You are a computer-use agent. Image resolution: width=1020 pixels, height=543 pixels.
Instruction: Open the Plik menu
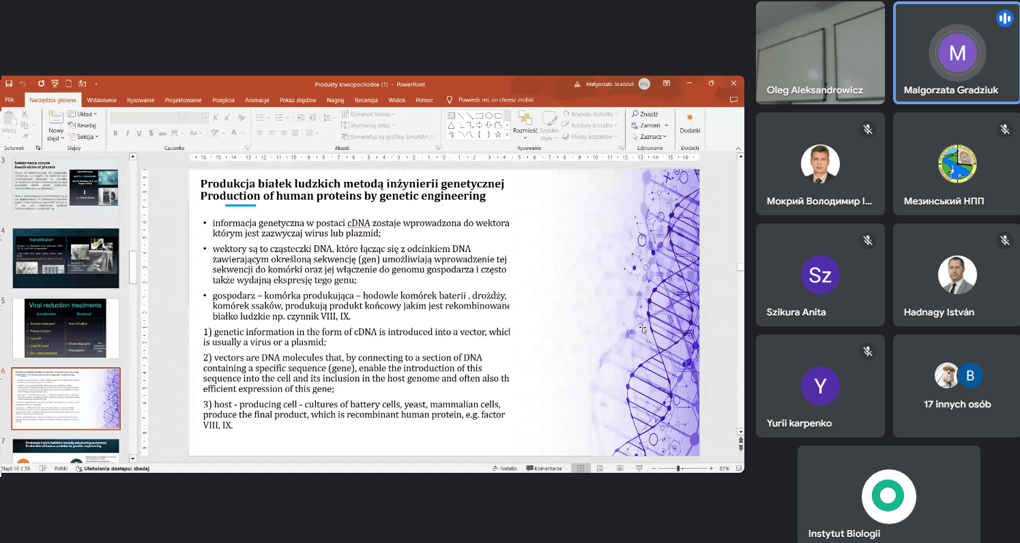(x=10, y=99)
